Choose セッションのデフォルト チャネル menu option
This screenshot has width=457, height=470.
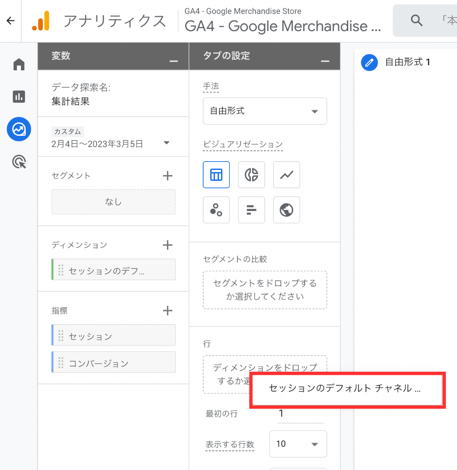(x=347, y=389)
